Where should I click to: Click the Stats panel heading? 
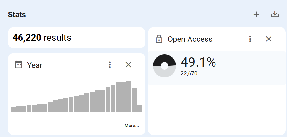(17, 15)
